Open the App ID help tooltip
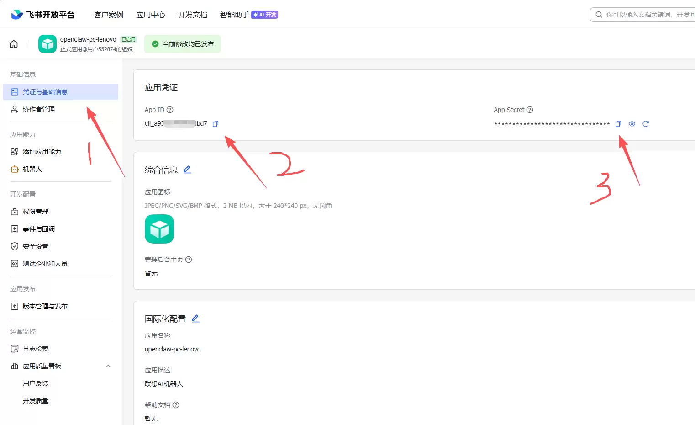Screen dimensions: 695x425 click(170, 110)
